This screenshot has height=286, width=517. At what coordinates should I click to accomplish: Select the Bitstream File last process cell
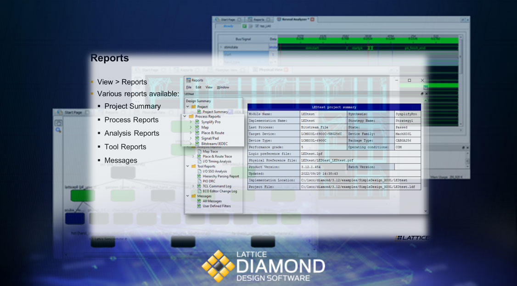pos(323,127)
